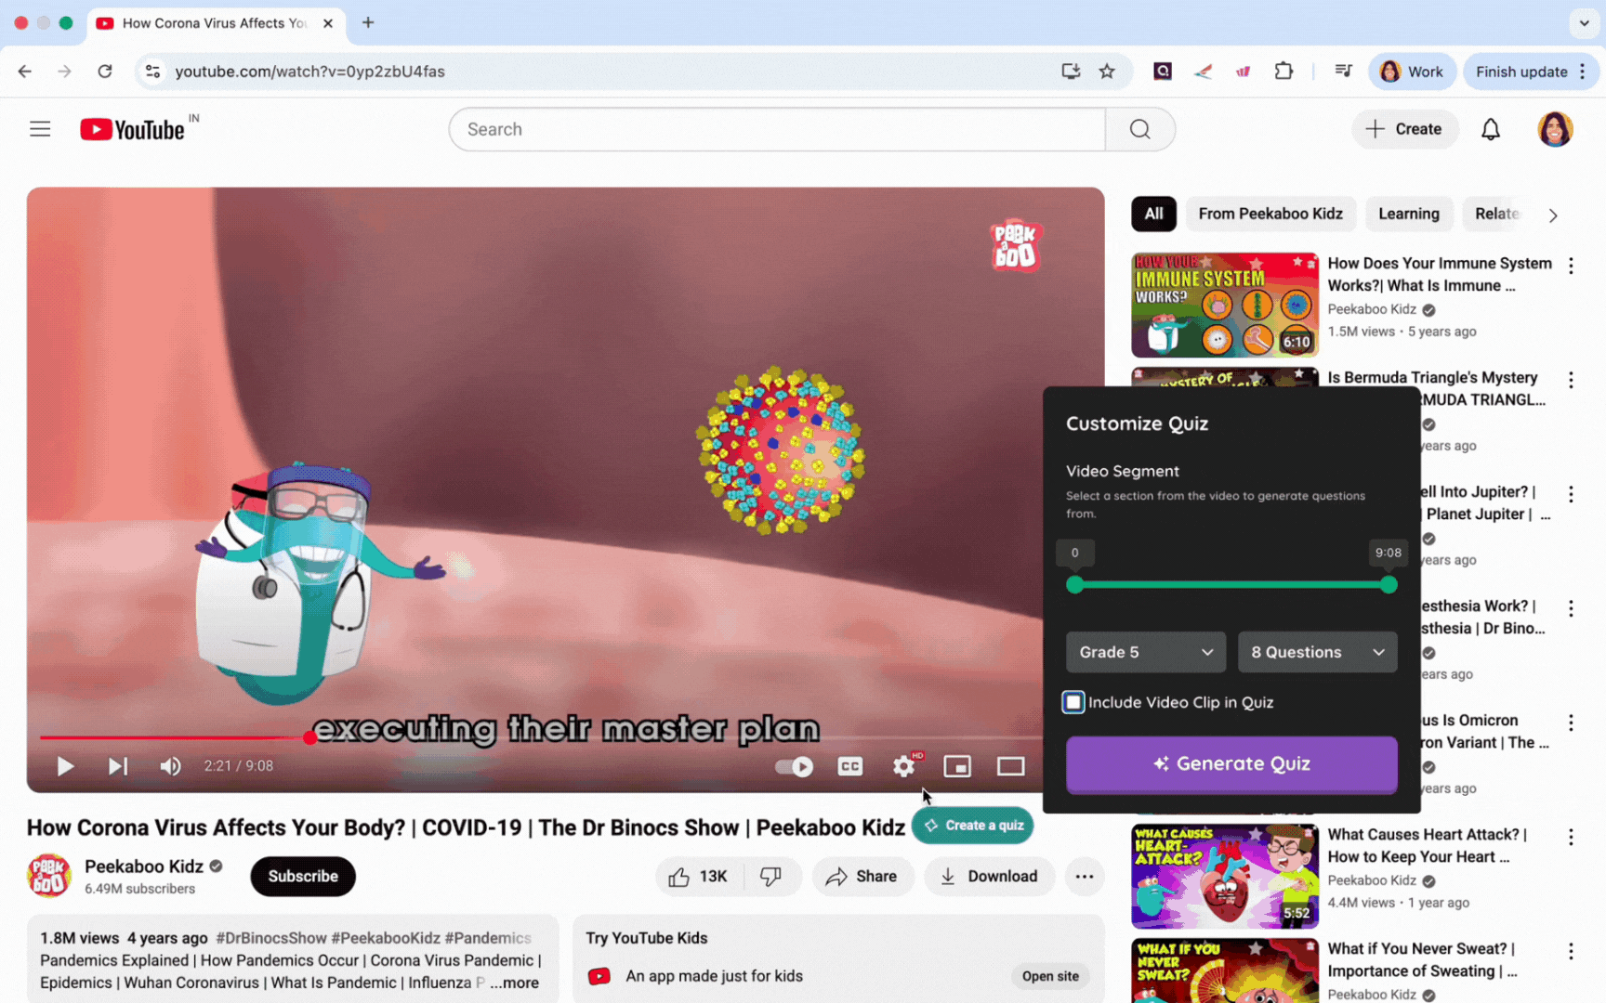
Task: Select the All filter chip
Action: (x=1153, y=214)
